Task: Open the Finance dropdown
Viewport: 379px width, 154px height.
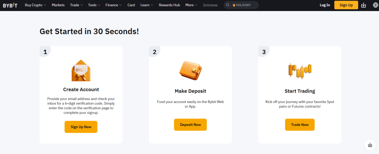Action: (x=114, y=5)
